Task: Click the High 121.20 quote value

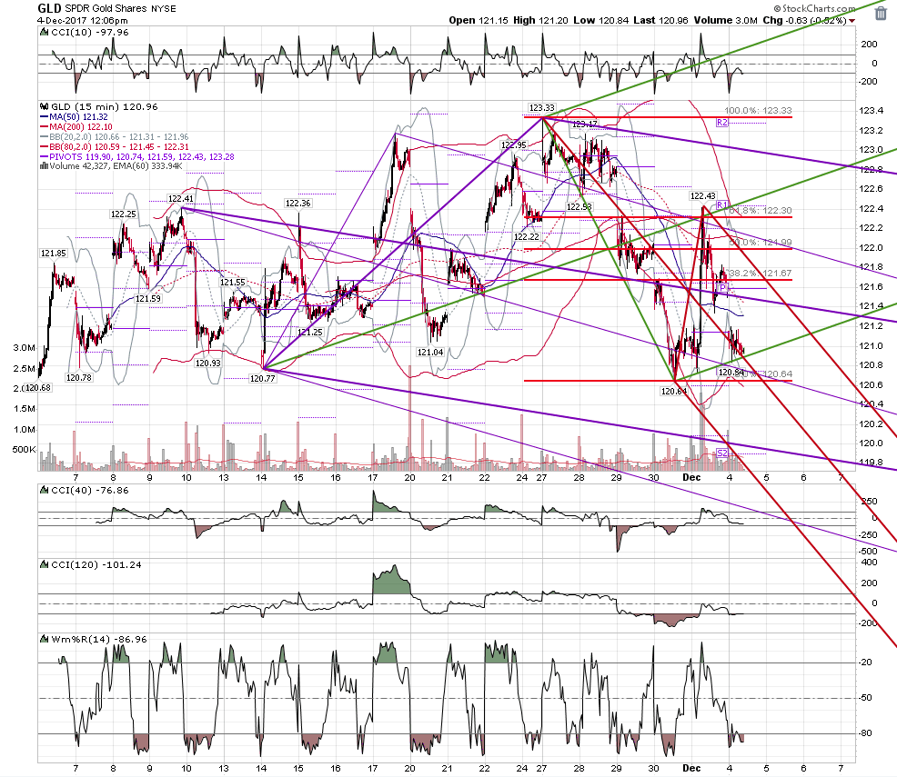Action: (540, 21)
